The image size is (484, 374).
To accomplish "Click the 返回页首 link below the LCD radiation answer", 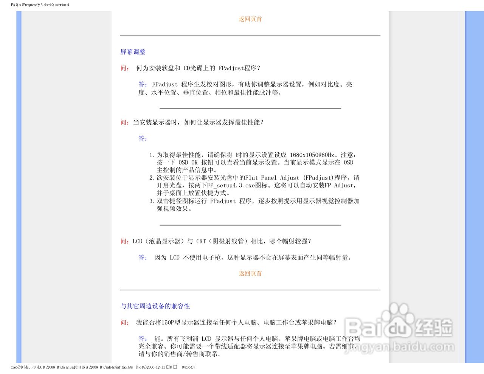I will pos(250,273).
